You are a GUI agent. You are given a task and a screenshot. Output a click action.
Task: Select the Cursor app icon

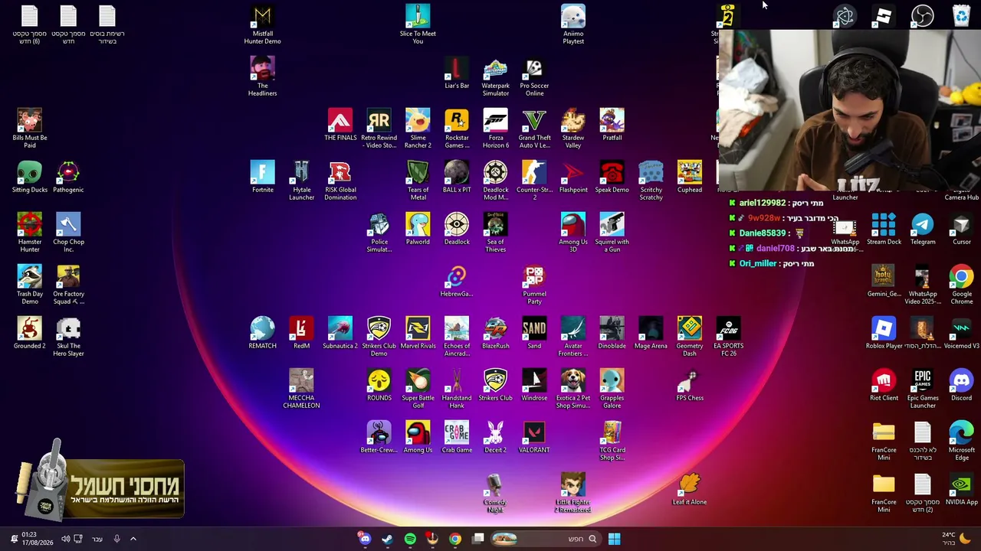[x=961, y=230]
